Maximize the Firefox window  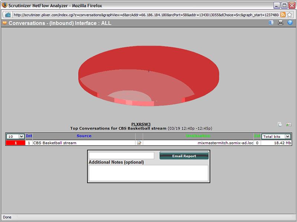click(x=284, y=5)
